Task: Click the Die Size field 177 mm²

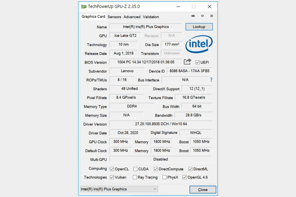Action: tap(172, 44)
